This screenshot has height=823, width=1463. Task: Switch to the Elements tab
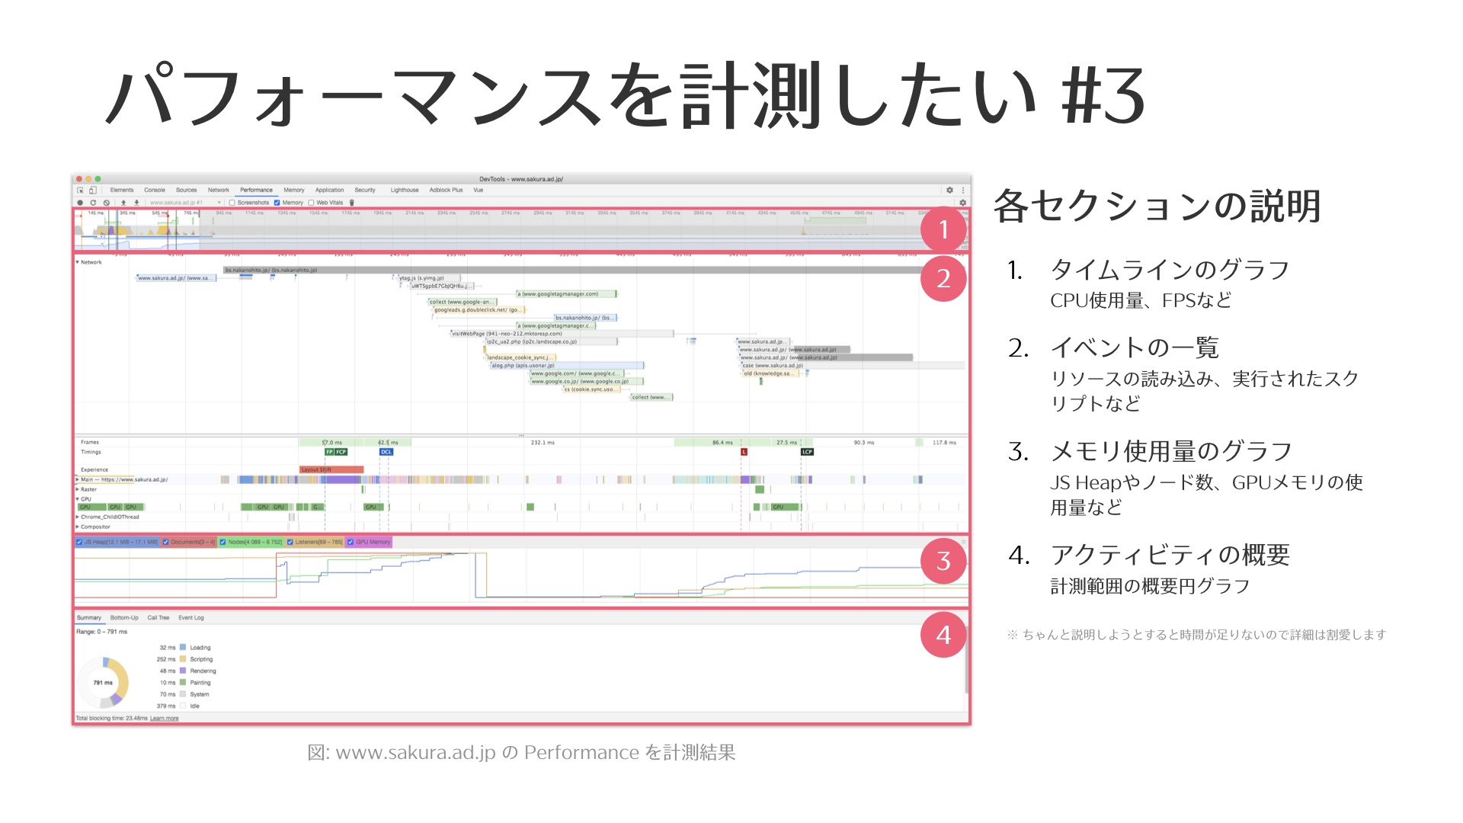[x=122, y=191]
